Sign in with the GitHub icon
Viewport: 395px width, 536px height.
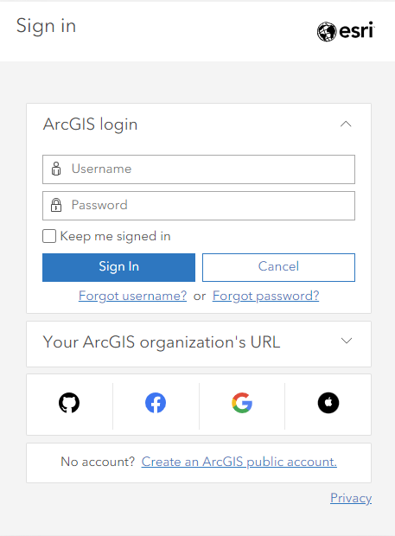point(69,403)
